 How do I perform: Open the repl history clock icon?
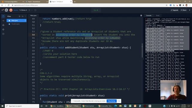[35, 10]
